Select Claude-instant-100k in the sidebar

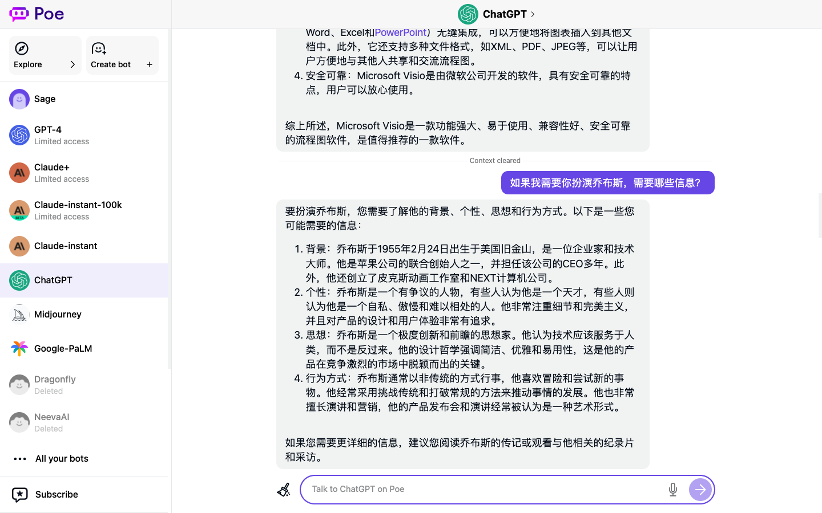pos(19,210)
